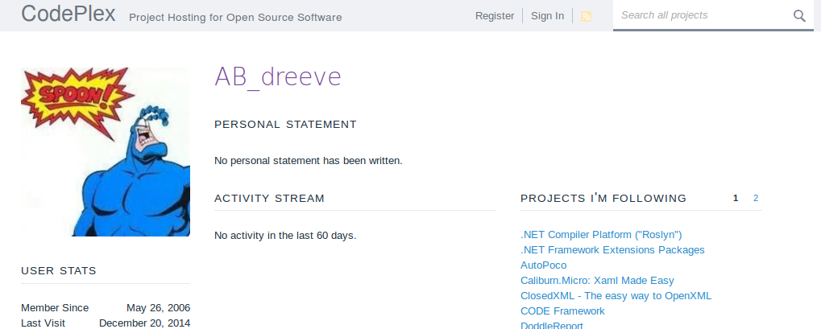Viewport: 821px width, 329px height.
Task: Click 'Project Hosting for Open Source Software' tagline
Action: click(235, 17)
